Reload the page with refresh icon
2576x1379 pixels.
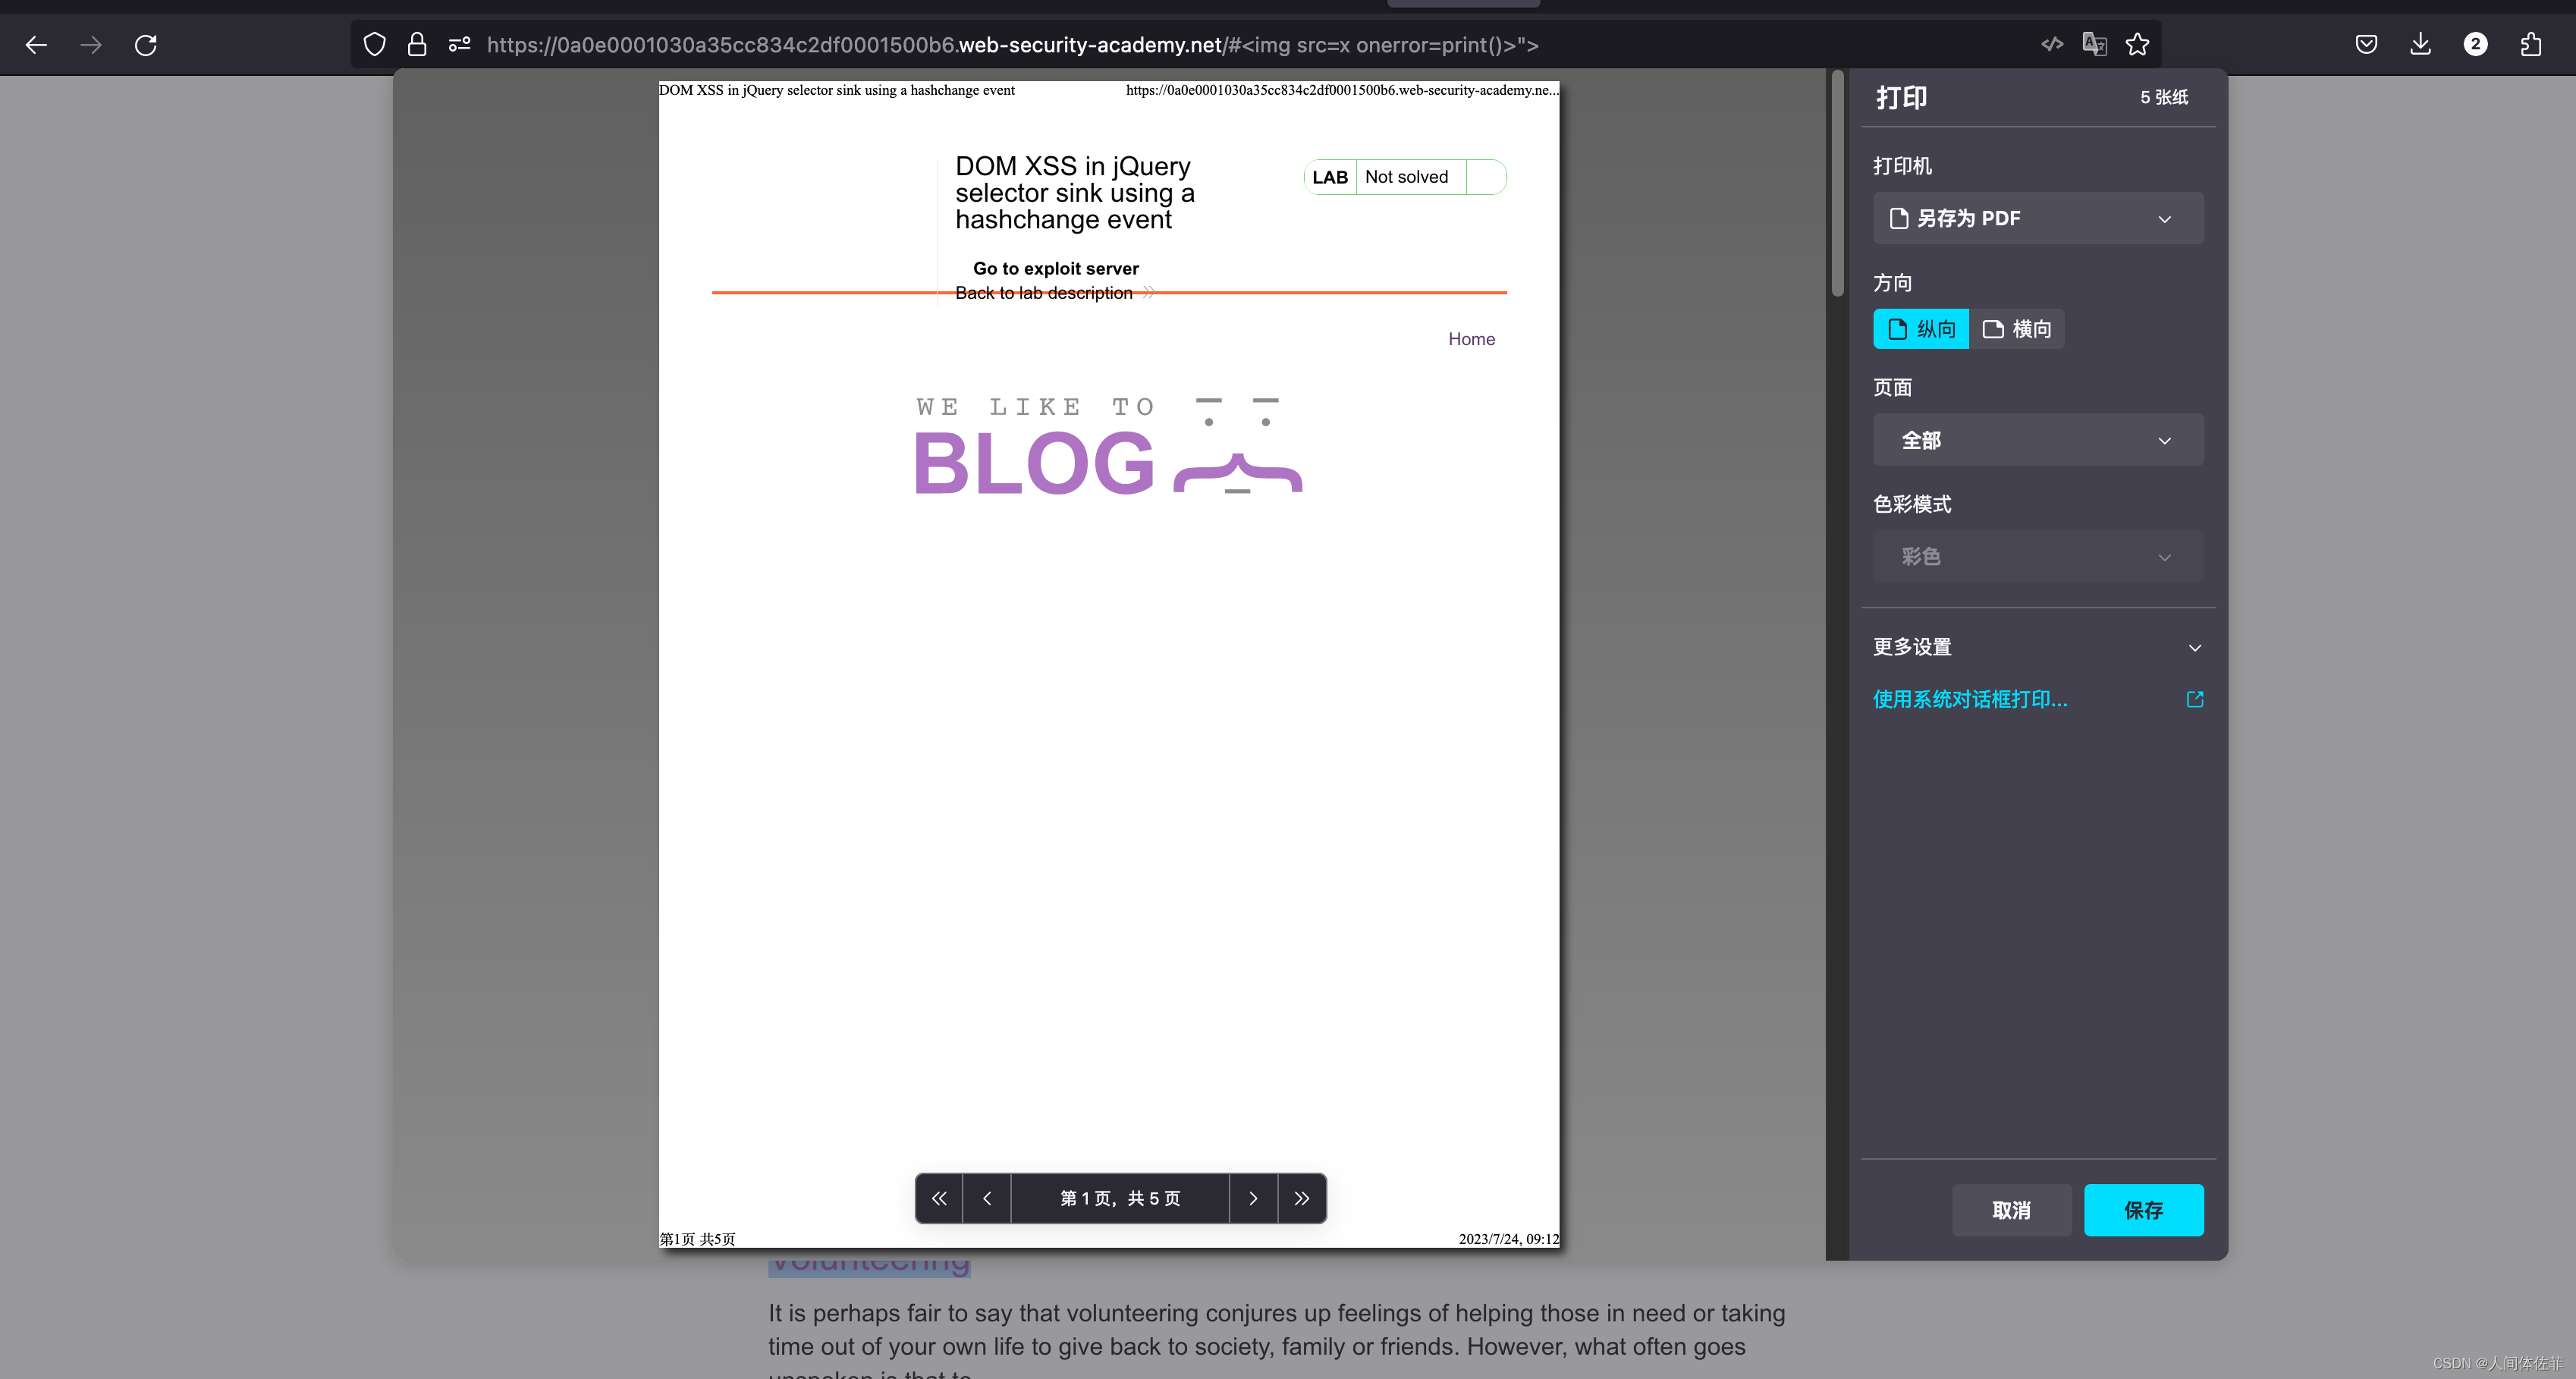point(146,45)
